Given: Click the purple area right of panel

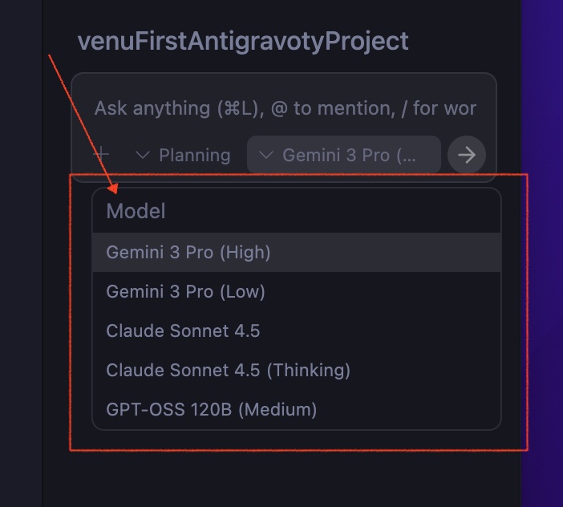Looking at the screenshot, I should (542, 241).
